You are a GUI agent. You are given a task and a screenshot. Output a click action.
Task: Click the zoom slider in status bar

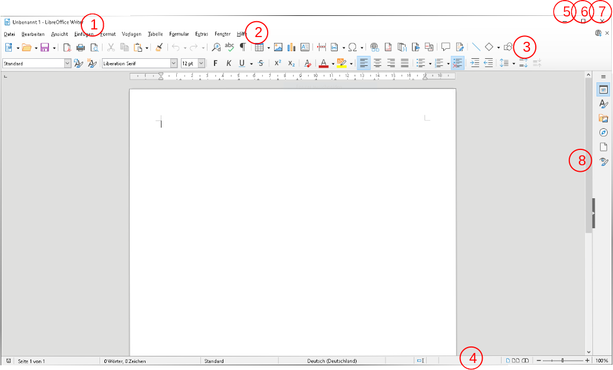pyautogui.click(x=563, y=361)
